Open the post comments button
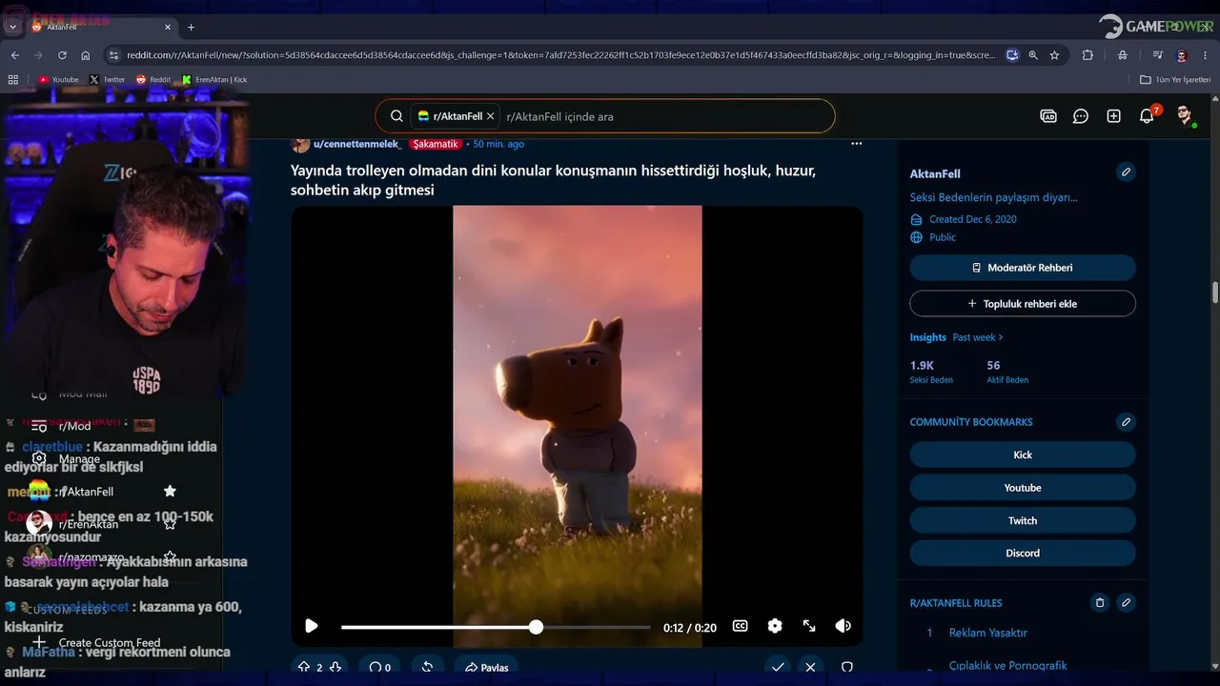This screenshot has width=1220, height=686. click(380, 668)
